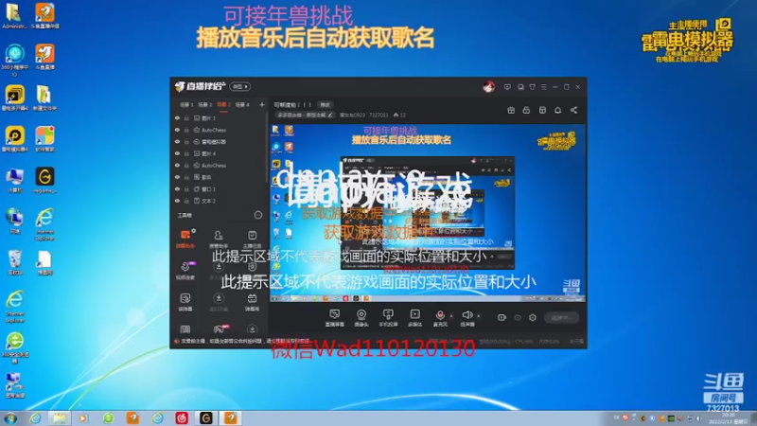This screenshot has height=426, width=757.
Task: Open the toolbox tool with red new badge
Action: tap(220, 329)
